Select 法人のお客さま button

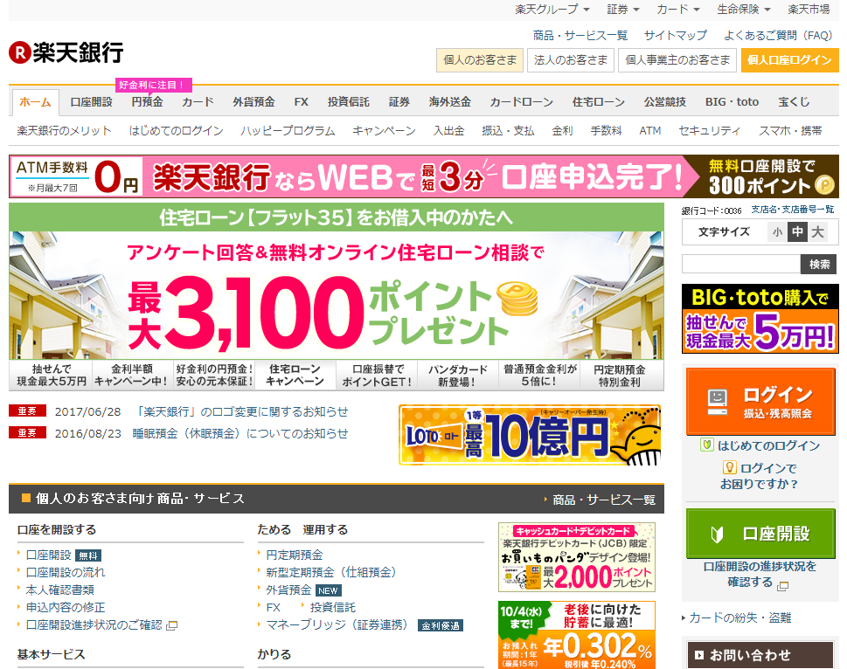571,60
